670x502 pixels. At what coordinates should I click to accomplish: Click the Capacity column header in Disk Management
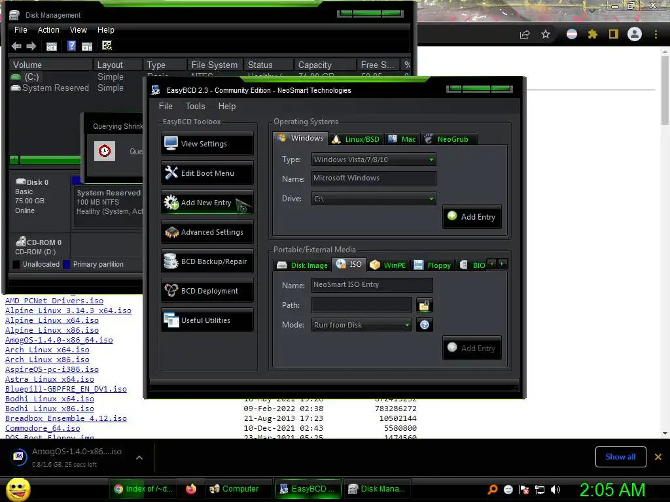325,65
